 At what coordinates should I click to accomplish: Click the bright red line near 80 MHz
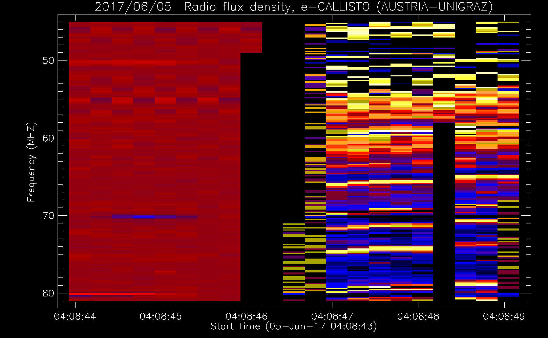tap(112, 294)
